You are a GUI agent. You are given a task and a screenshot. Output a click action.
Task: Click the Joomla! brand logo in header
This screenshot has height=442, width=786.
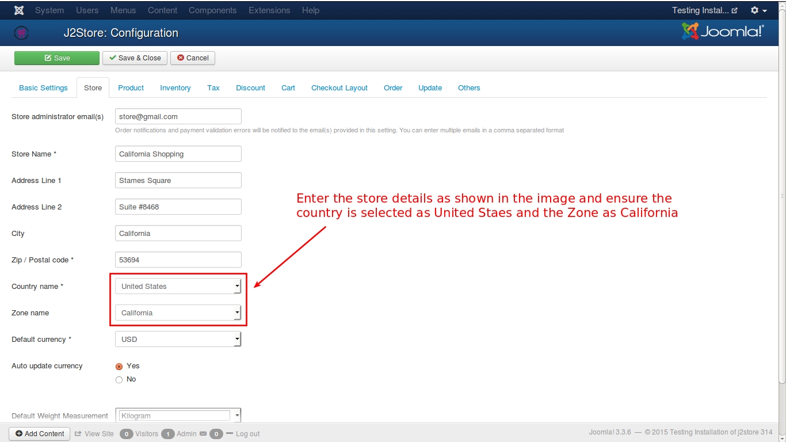(x=723, y=32)
